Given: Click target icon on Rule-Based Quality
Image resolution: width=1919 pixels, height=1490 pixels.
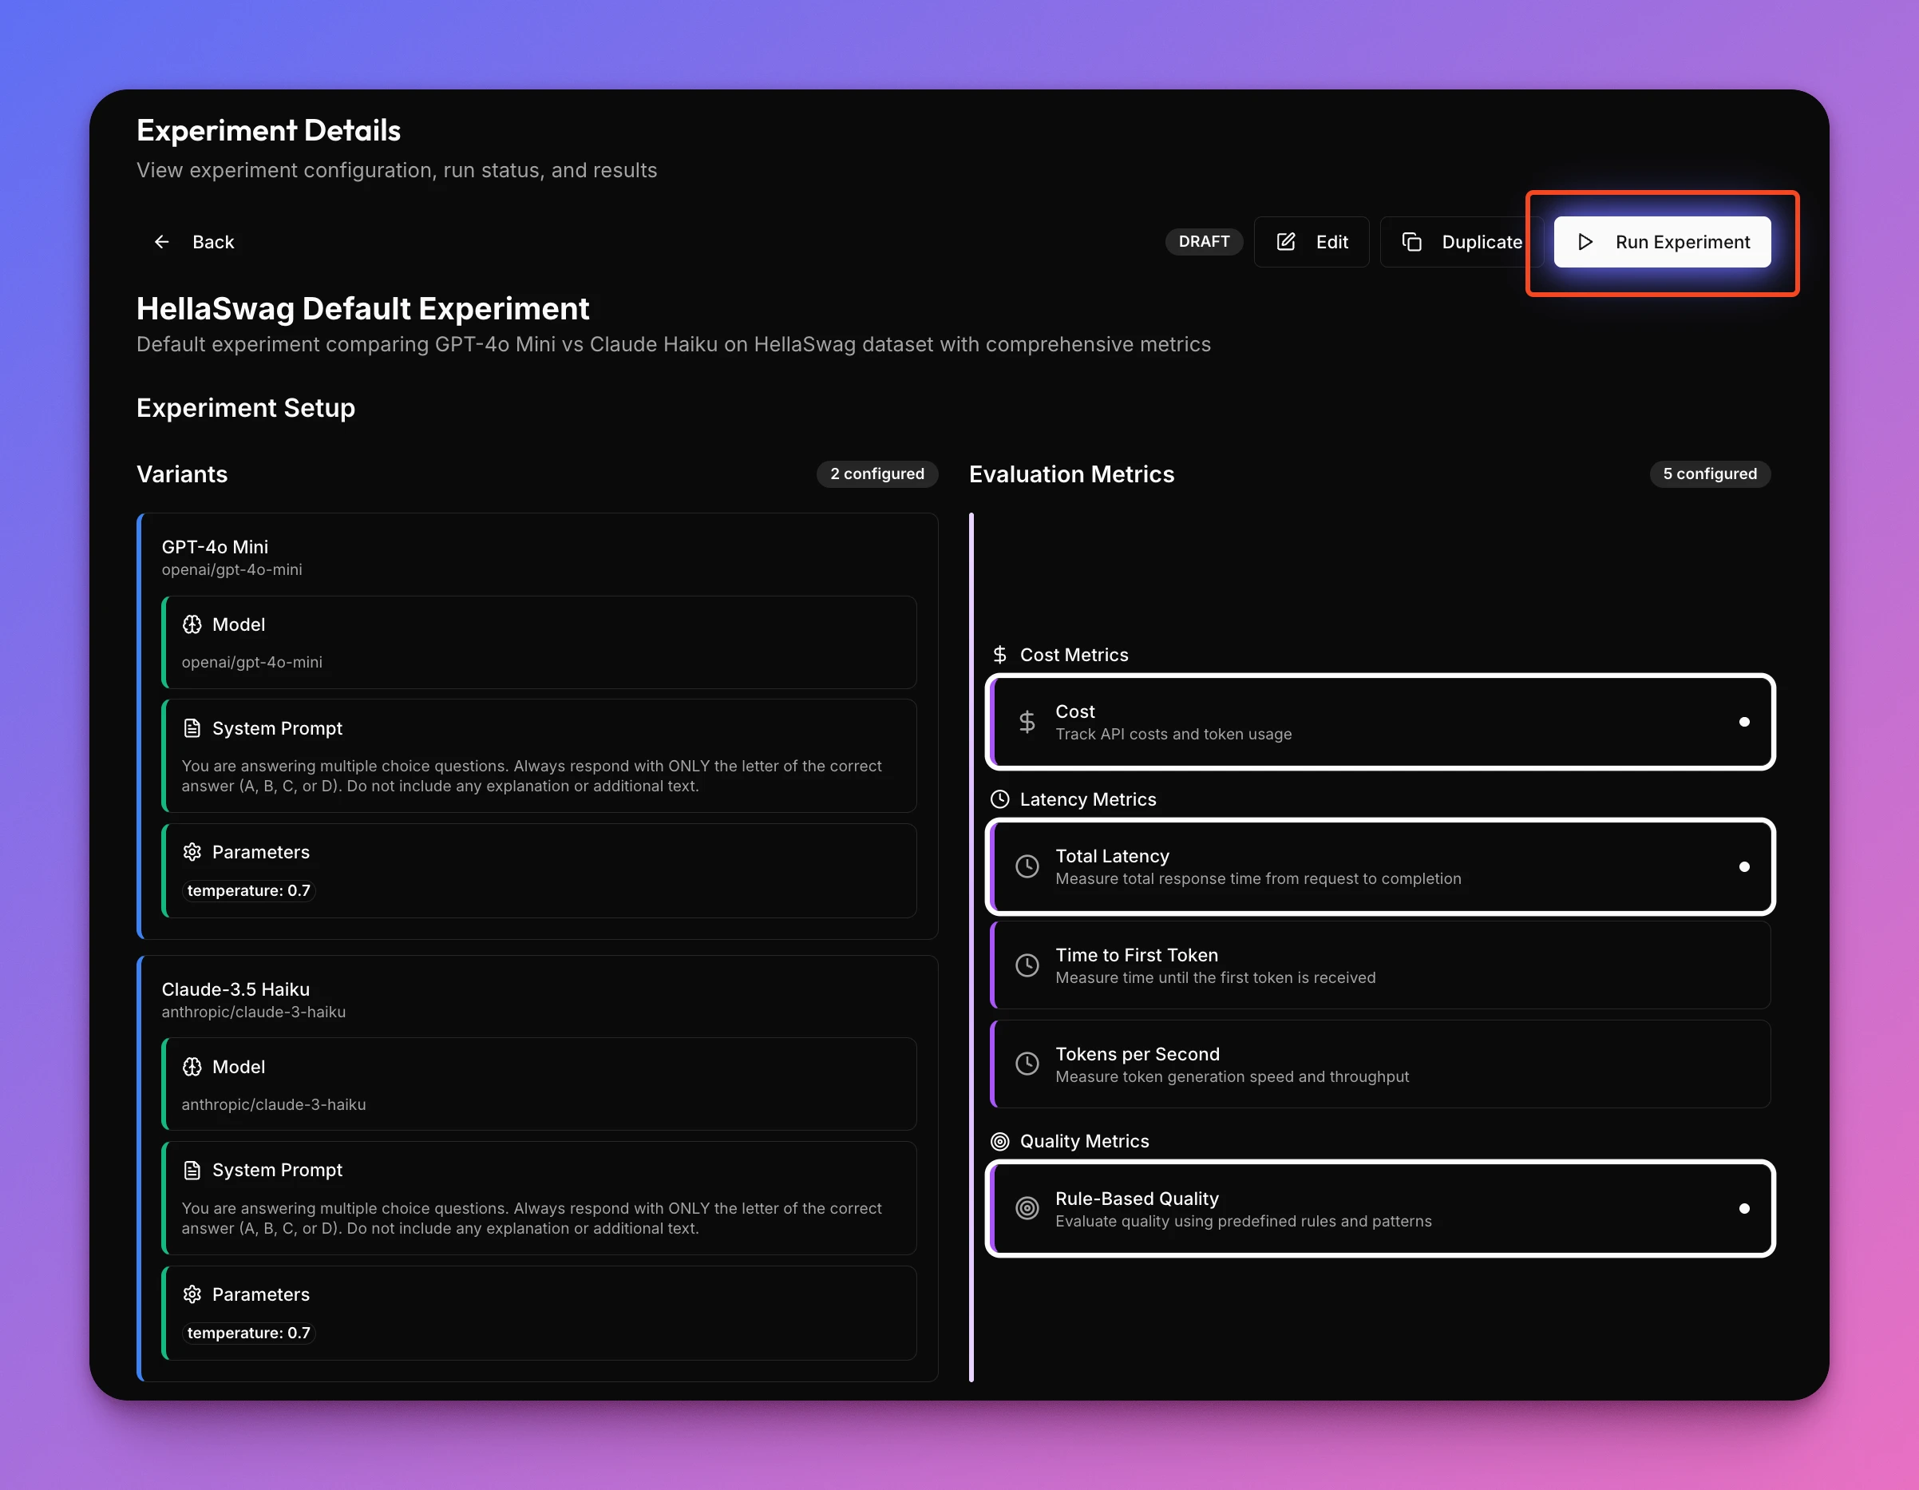Looking at the screenshot, I should click(x=1027, y=1208).
